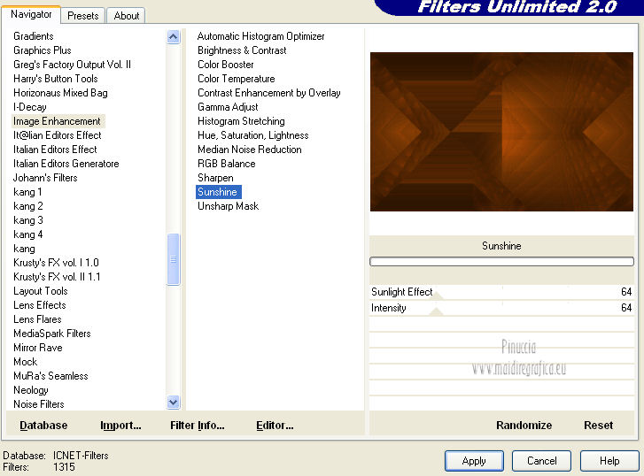Select It@lian Editors Effect

pos(57,135)
